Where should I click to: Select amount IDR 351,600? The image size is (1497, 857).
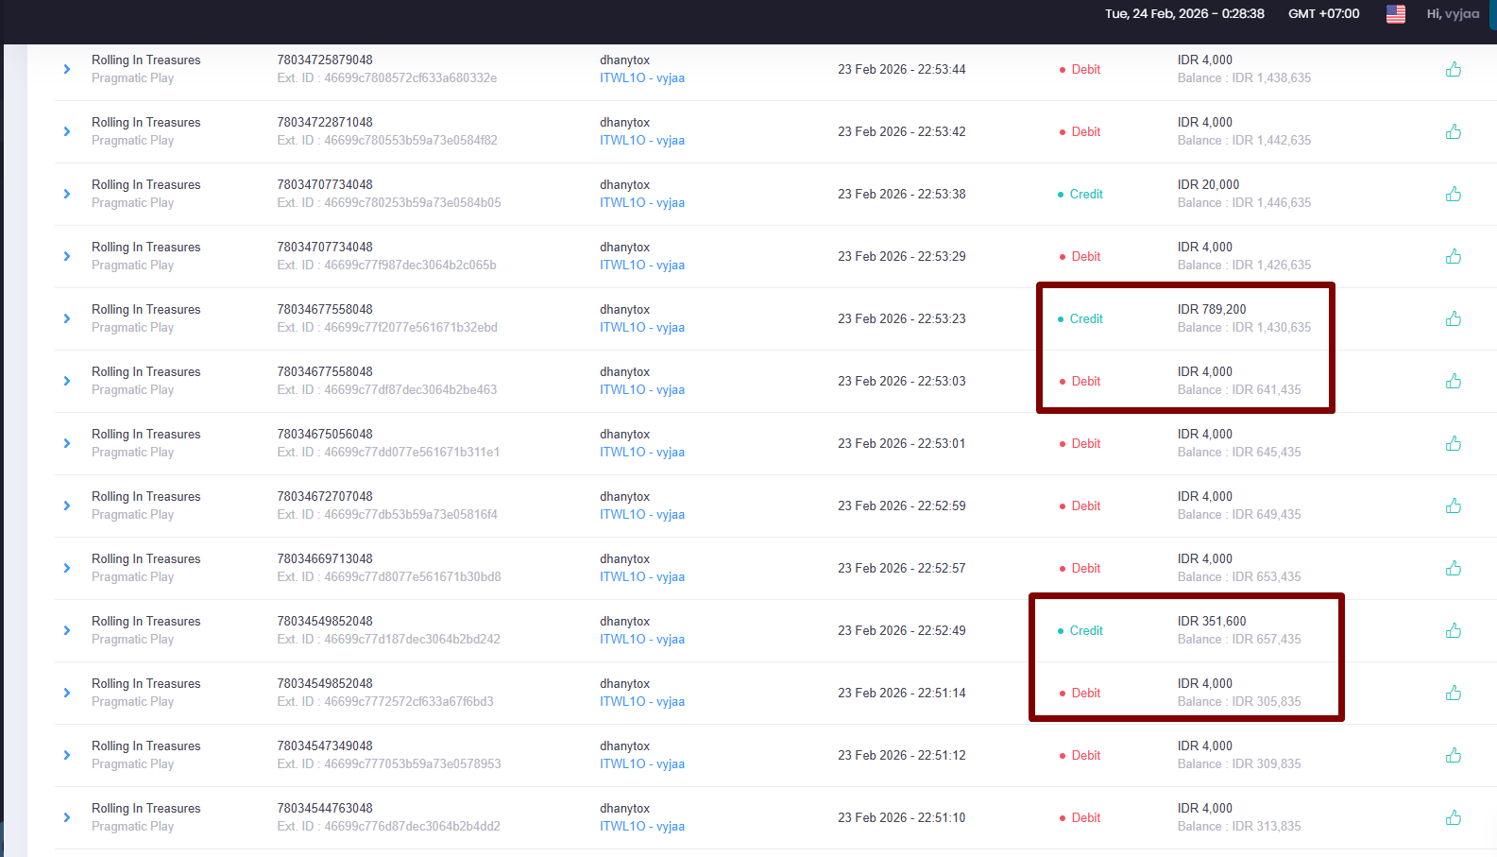(1212, 621)
